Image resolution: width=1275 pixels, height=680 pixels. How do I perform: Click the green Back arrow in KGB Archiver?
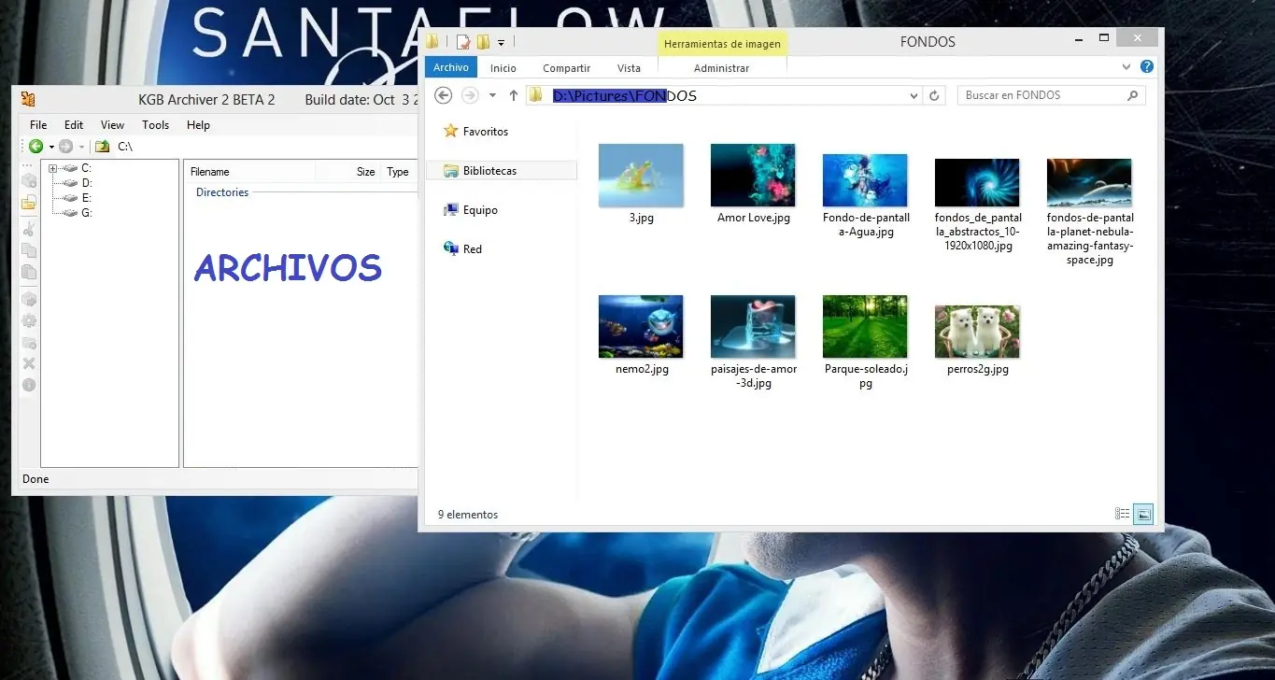35,146
